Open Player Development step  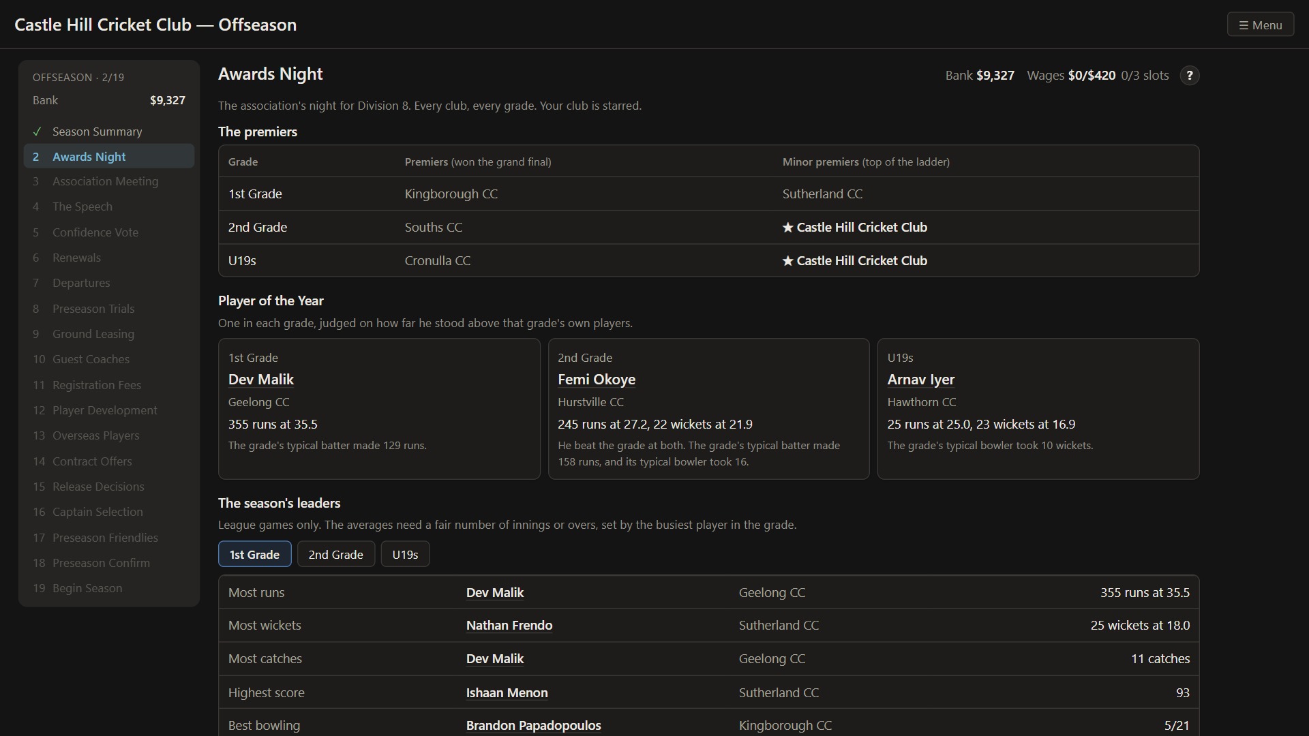(x=109, y=410)
